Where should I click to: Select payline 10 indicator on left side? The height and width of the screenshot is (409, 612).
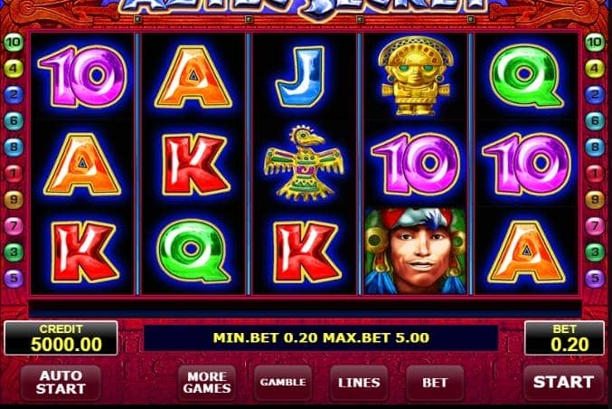14,43
